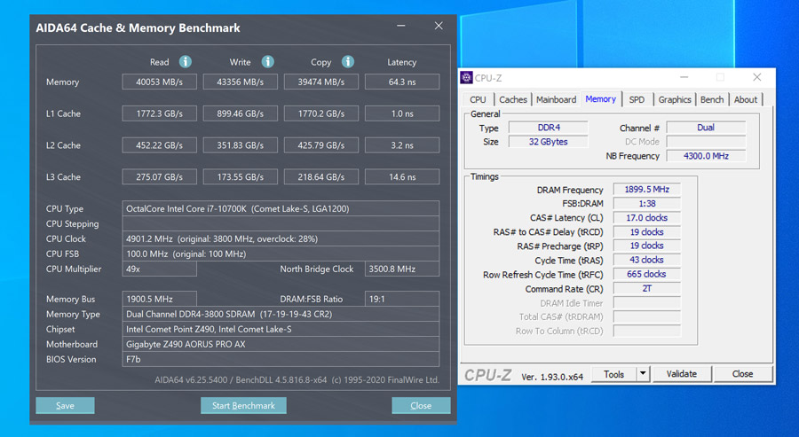The height and width of the screenshot is (437, 799).
Task: Click the Read info icon in AIDA64
Action: 186,61
